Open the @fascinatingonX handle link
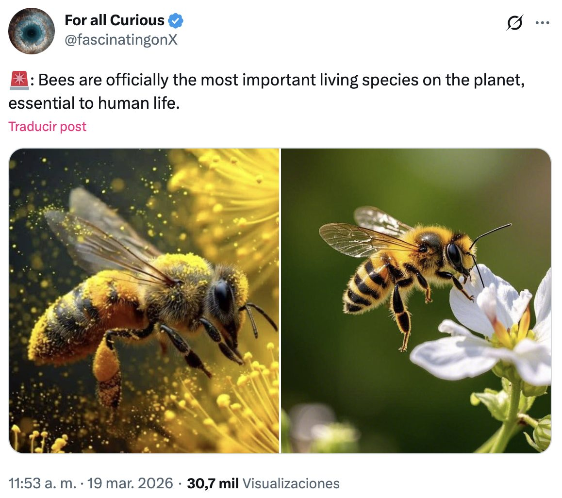This screenshot has height=498, width=562. (x=121, y=40)
